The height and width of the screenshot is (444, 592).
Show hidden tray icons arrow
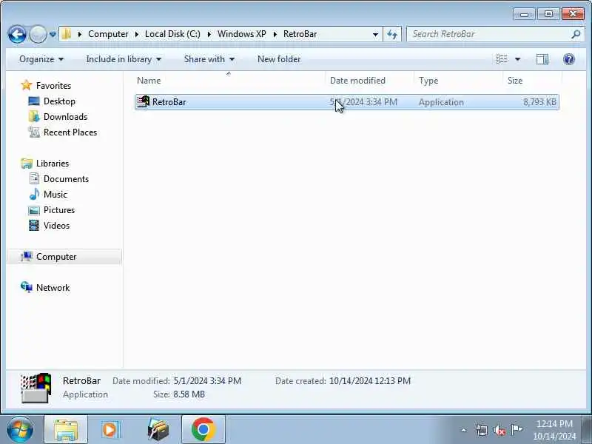point(464,430)
